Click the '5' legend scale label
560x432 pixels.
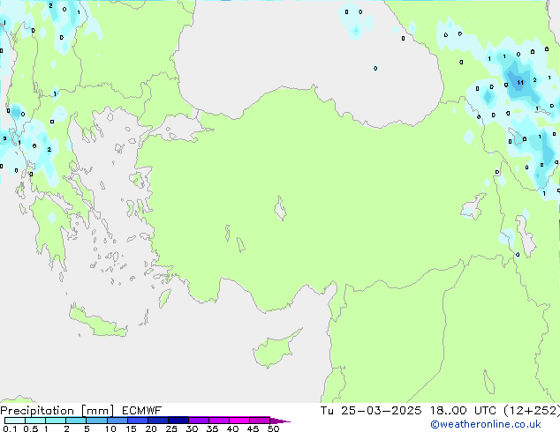[x=87, y=428]
